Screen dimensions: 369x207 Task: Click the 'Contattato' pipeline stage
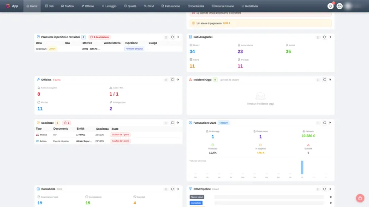[196, 203]
